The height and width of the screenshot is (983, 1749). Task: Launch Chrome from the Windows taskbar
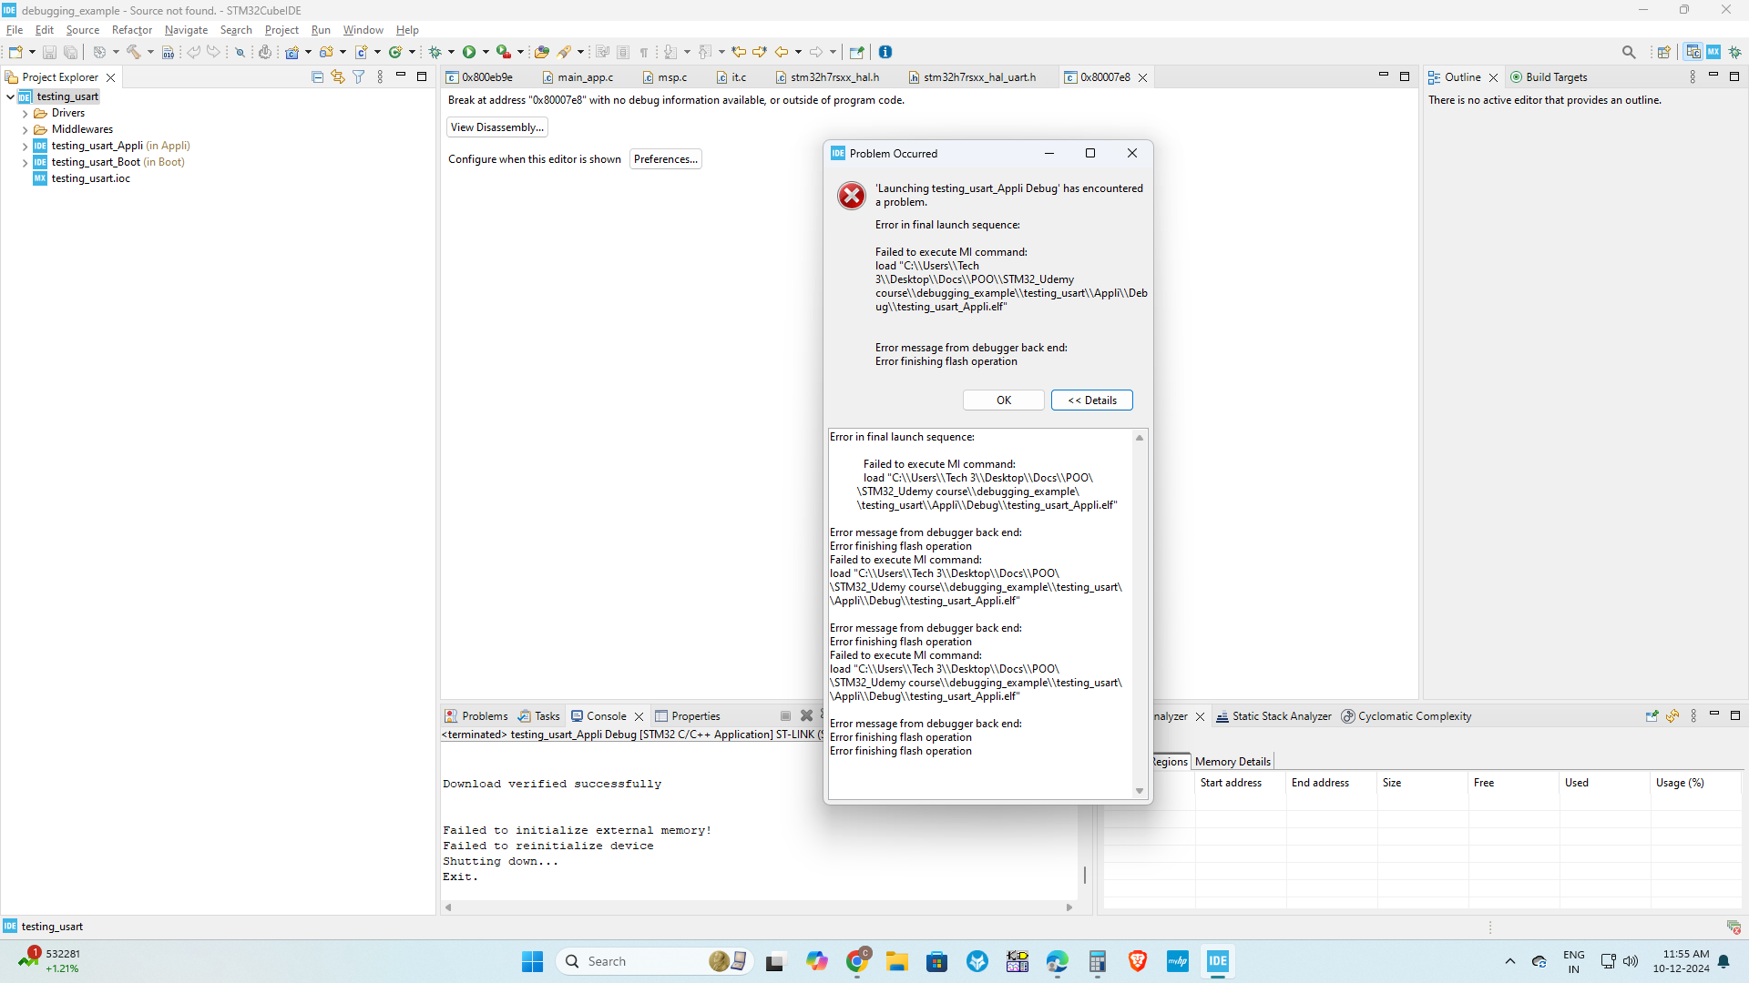[x=856, y=961]
